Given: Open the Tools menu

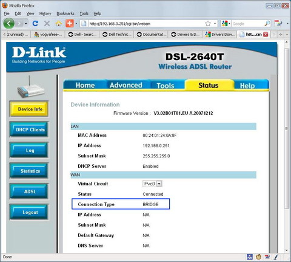Looking at the screenshot, I should click(84, 13).
